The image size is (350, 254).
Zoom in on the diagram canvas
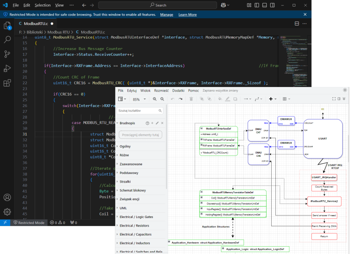155,99
